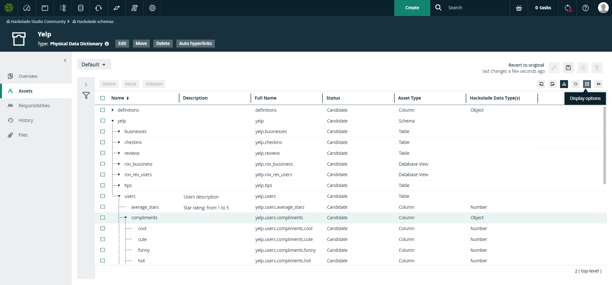Image resolution: width=612 pixels, height=285 pixels.
Task: Open the user profile avatar
Action: point(603,8)
